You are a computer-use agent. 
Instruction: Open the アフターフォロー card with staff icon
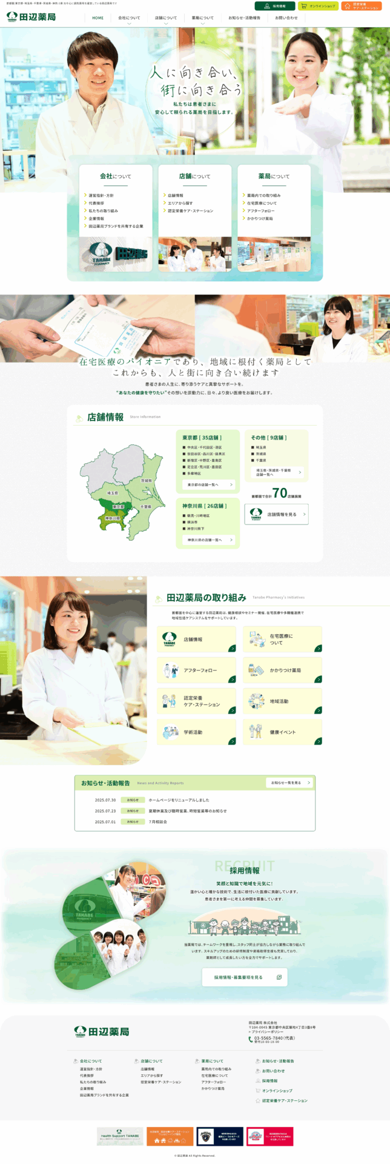pos(196,670)
